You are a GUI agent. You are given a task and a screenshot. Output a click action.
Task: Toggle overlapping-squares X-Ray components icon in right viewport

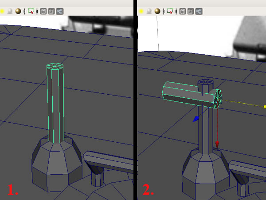point(191,12)
